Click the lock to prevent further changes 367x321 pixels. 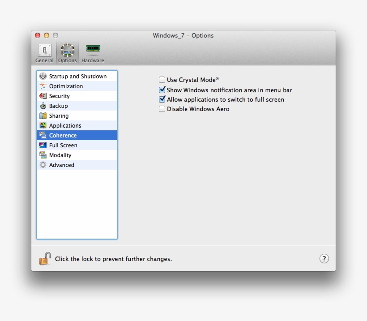[45, 258]
